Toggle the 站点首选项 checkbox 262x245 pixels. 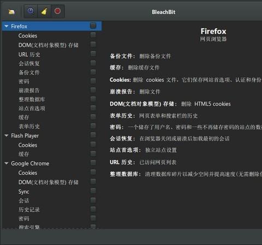[93, 108]
